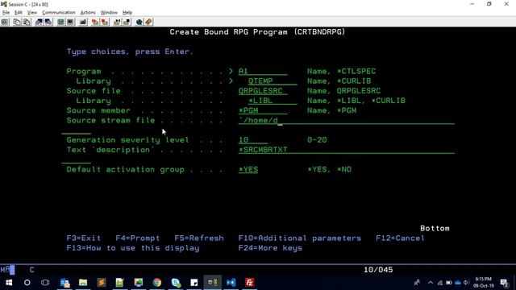Open Task View from the taskbar
This screenshot has height=290, width=516.
[45, 283]
